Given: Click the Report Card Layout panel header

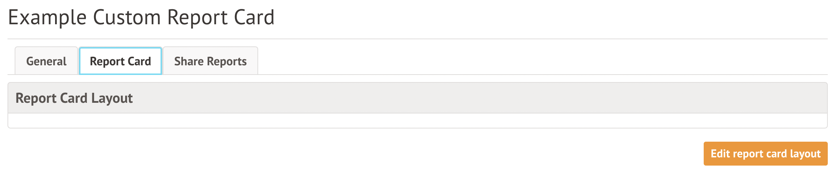Looking at the screenshot, I should [x=417, y=98].
